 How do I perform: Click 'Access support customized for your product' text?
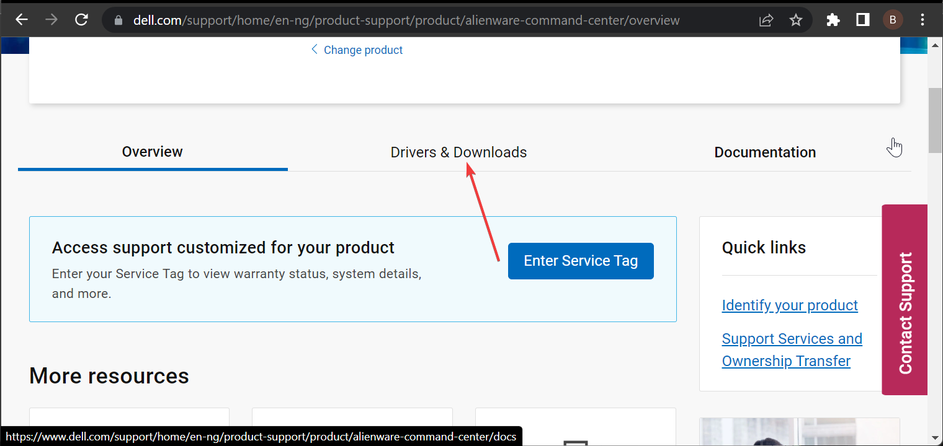223,248
